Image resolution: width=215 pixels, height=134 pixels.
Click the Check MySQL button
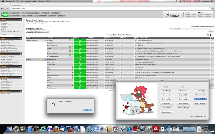click(x=200, y=99)
